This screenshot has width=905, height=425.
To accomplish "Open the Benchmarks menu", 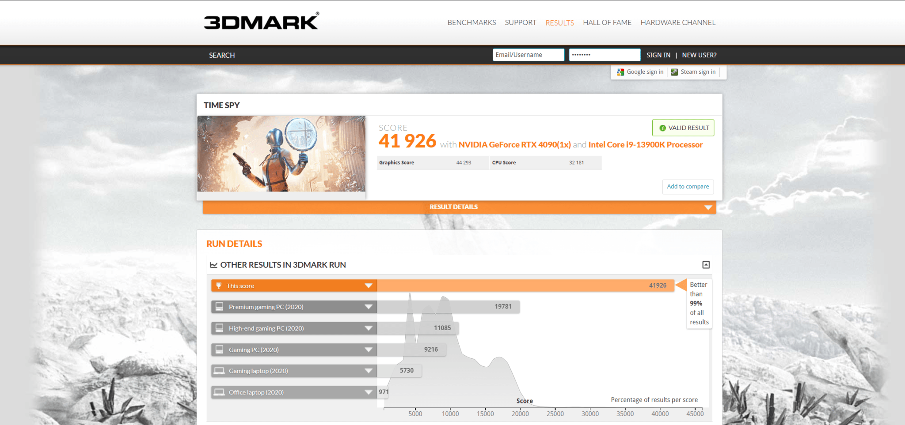I will 472,23.
